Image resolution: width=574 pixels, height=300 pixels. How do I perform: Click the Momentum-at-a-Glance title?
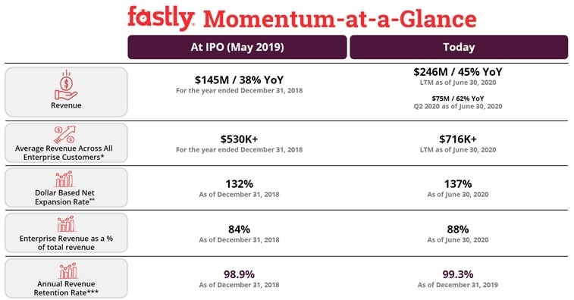point(340,19)
